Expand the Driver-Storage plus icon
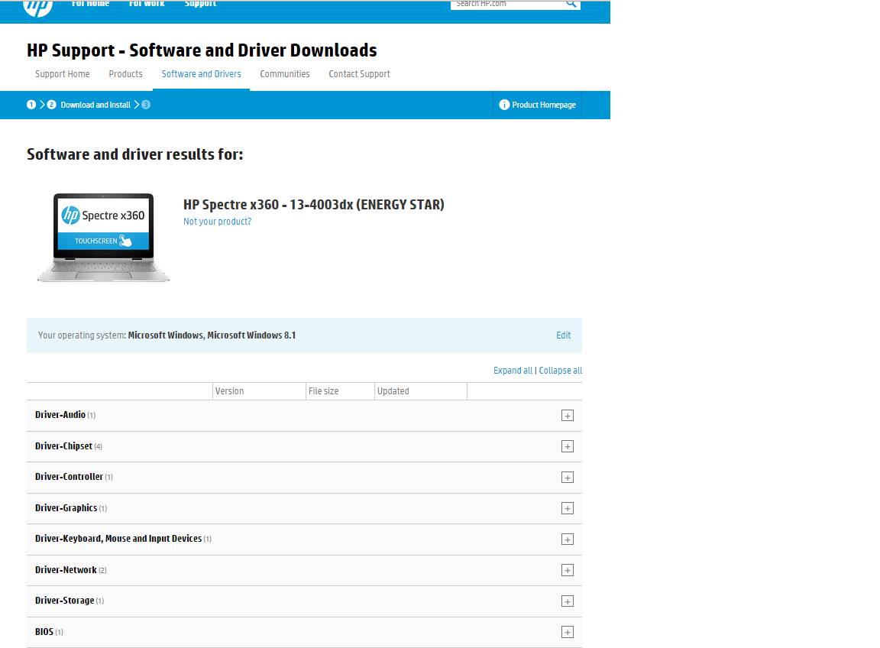880x648 pixels. pos(567,601)
